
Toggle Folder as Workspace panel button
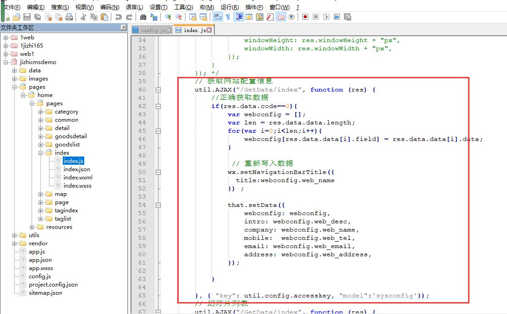[281, 17]
